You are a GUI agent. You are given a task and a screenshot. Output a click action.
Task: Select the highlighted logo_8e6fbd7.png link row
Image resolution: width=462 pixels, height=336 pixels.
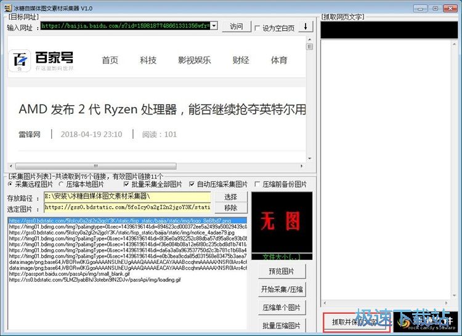(x=128, y=221)
